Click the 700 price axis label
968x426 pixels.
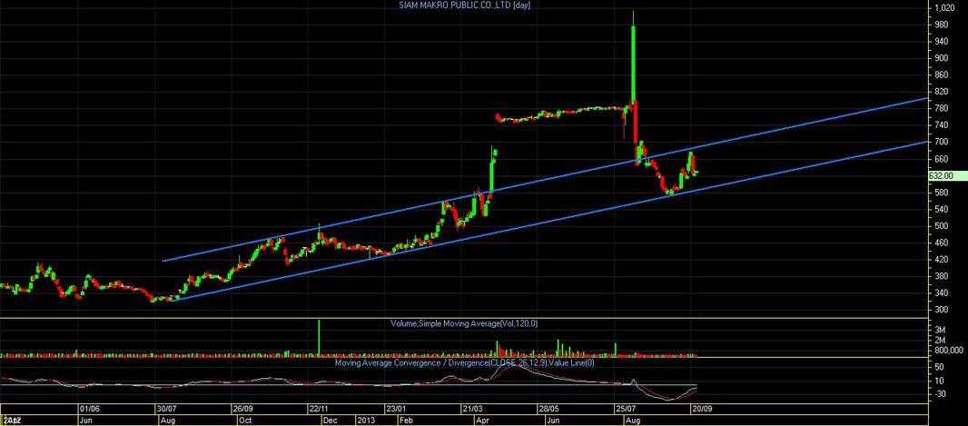942,142
